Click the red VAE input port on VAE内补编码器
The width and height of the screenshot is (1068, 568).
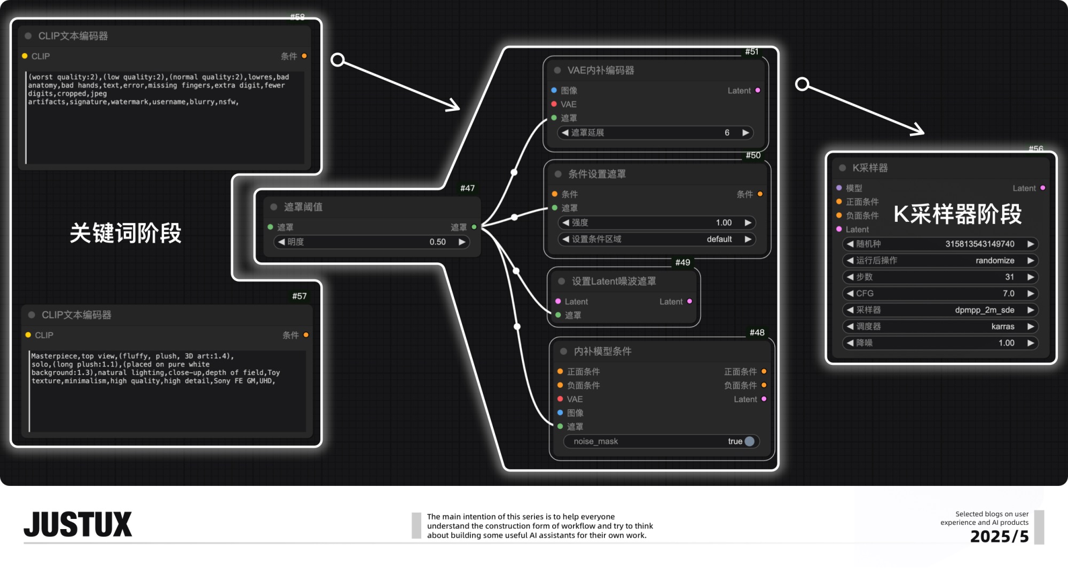click(x=554, y=105)
